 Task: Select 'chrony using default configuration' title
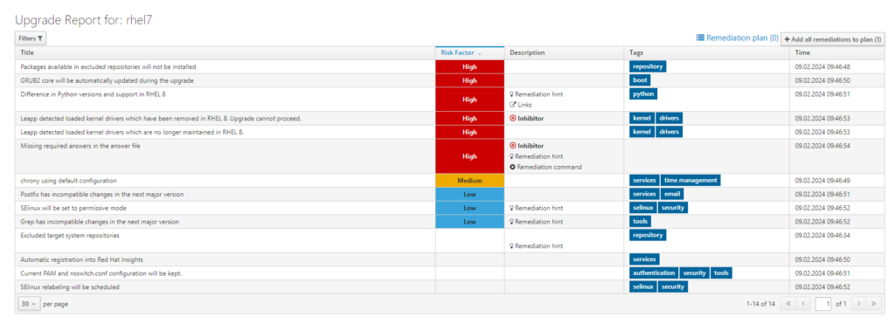pos(68,180)
